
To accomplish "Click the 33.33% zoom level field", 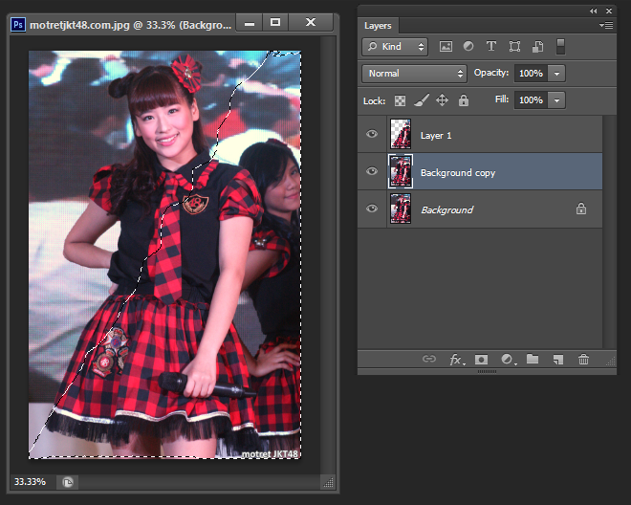I will click(31, 482).
